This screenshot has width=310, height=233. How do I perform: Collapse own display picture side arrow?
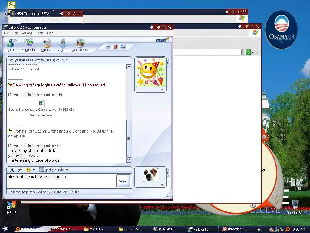[x=168, y=173]
